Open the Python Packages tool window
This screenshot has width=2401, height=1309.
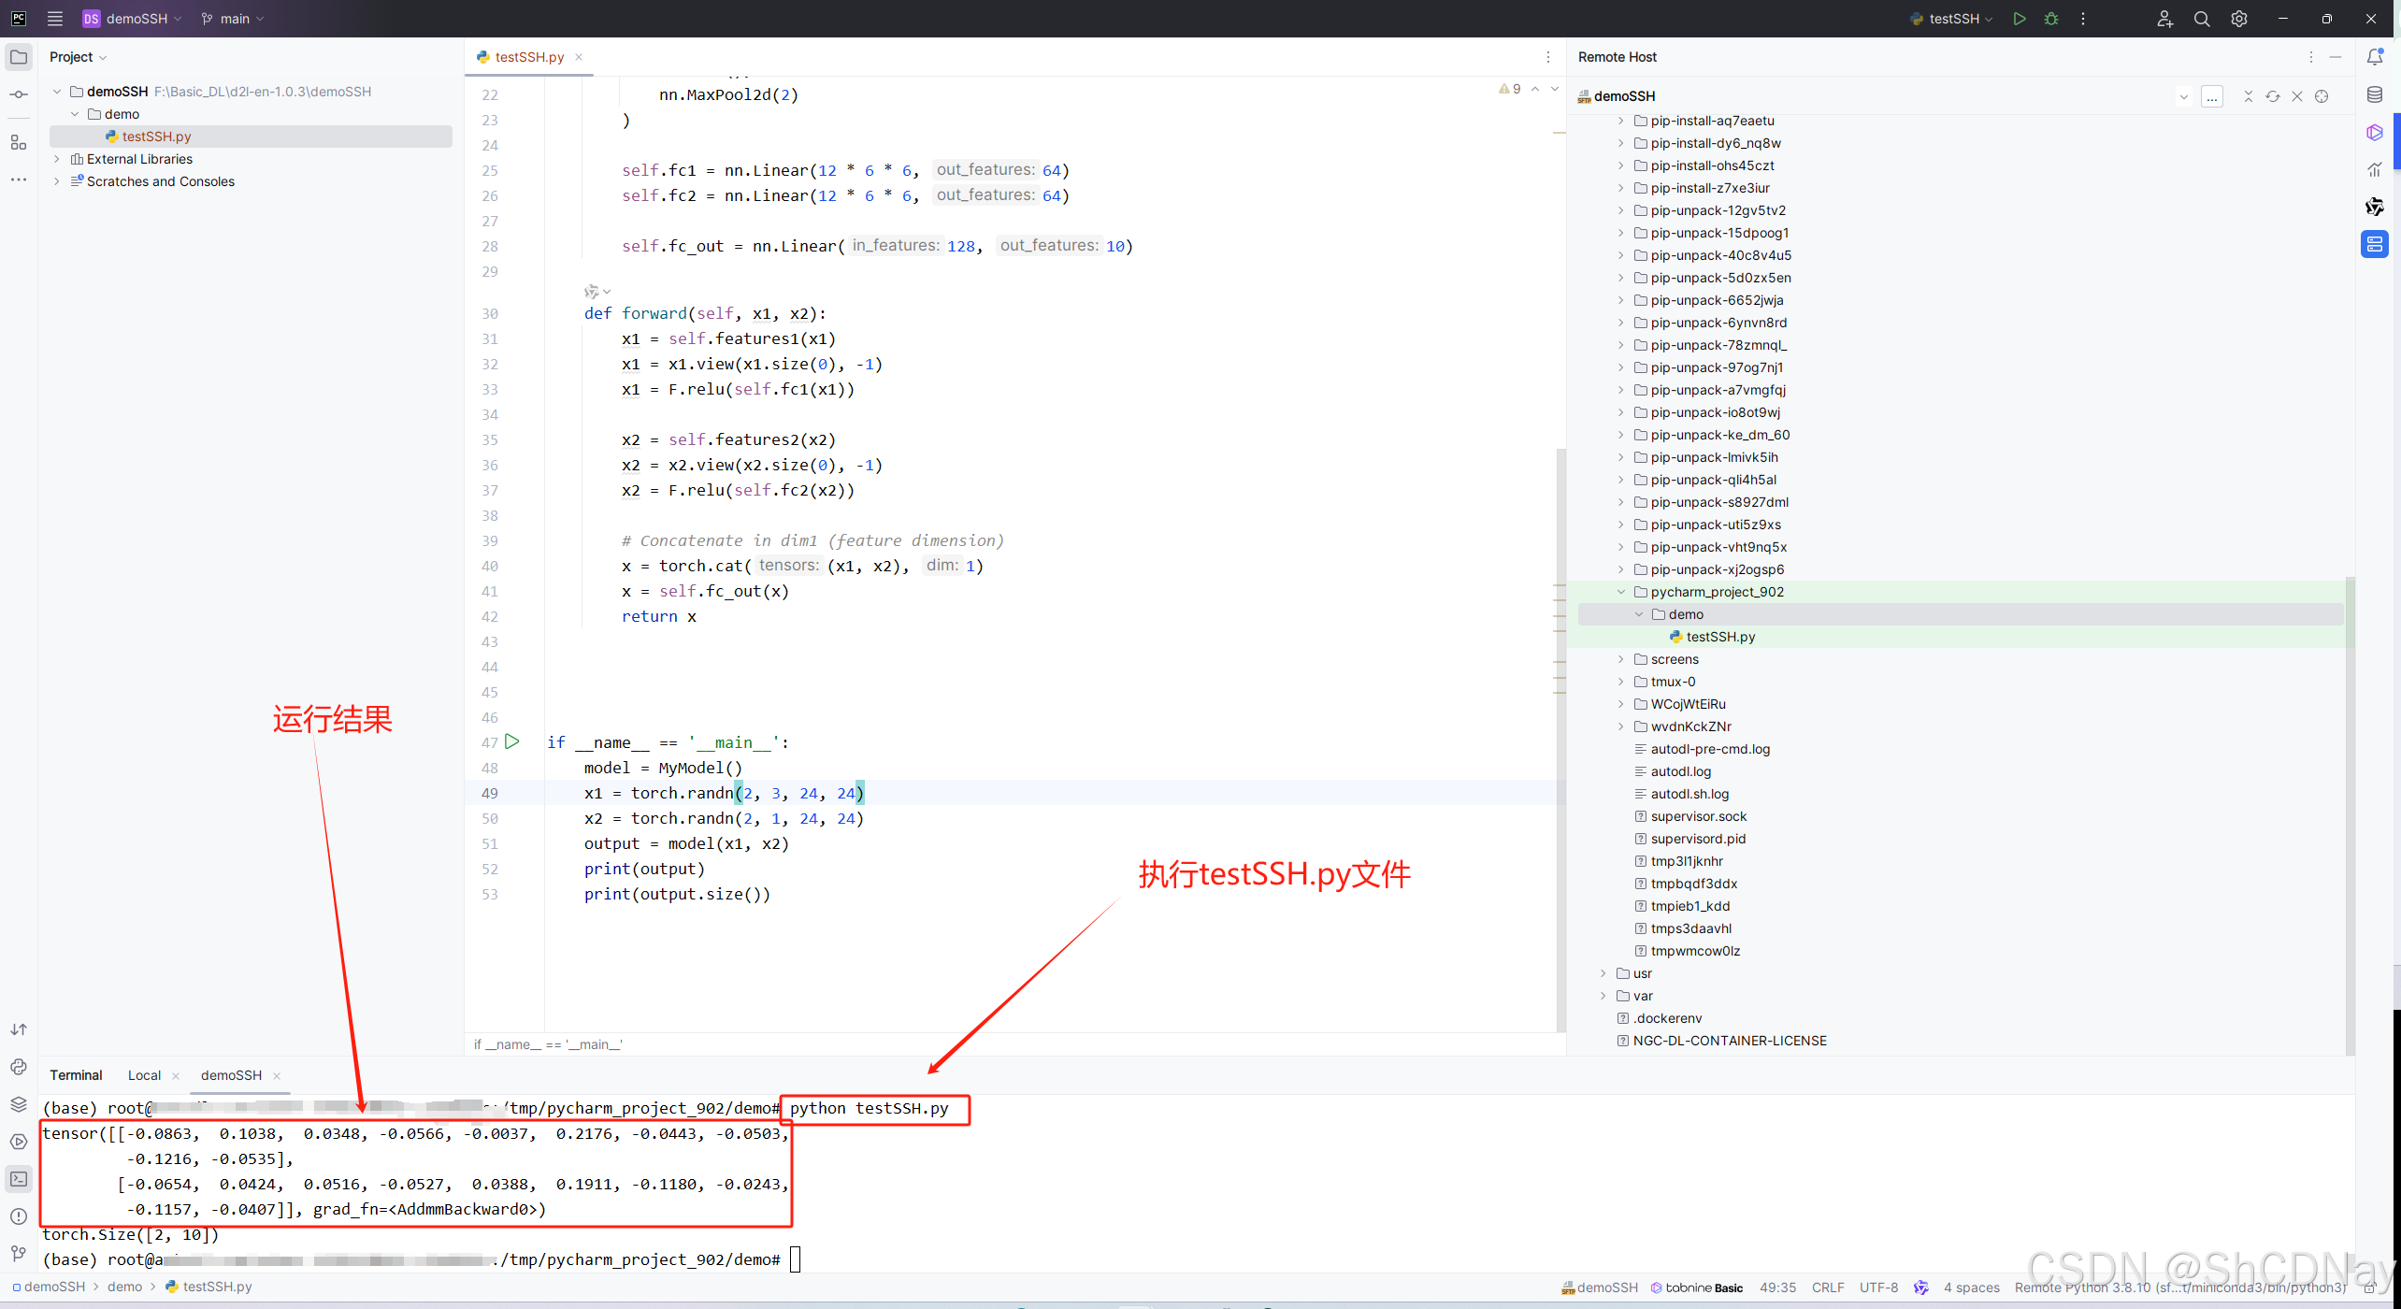point(19,1103)
